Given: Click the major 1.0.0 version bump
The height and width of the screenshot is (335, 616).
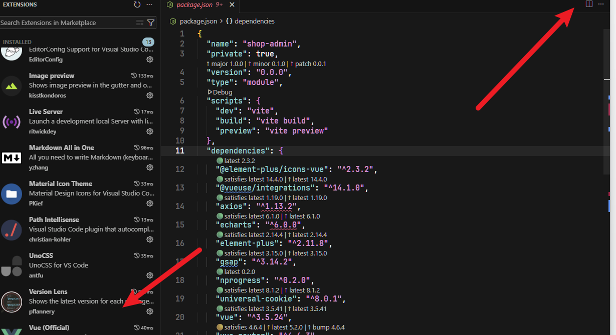Looking at the screenshot, I should [x=225, y=63].
